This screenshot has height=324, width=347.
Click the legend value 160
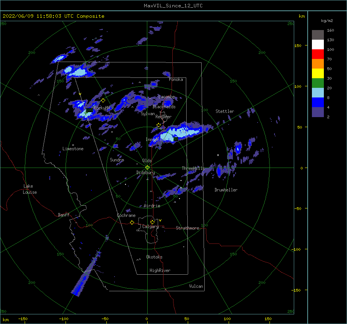pyautogui.click(x=330, y=30)
